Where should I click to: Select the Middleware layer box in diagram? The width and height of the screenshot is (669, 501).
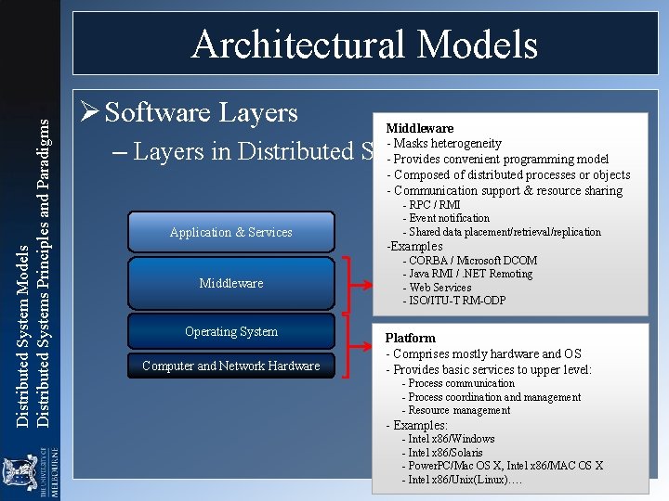(231, 283)
